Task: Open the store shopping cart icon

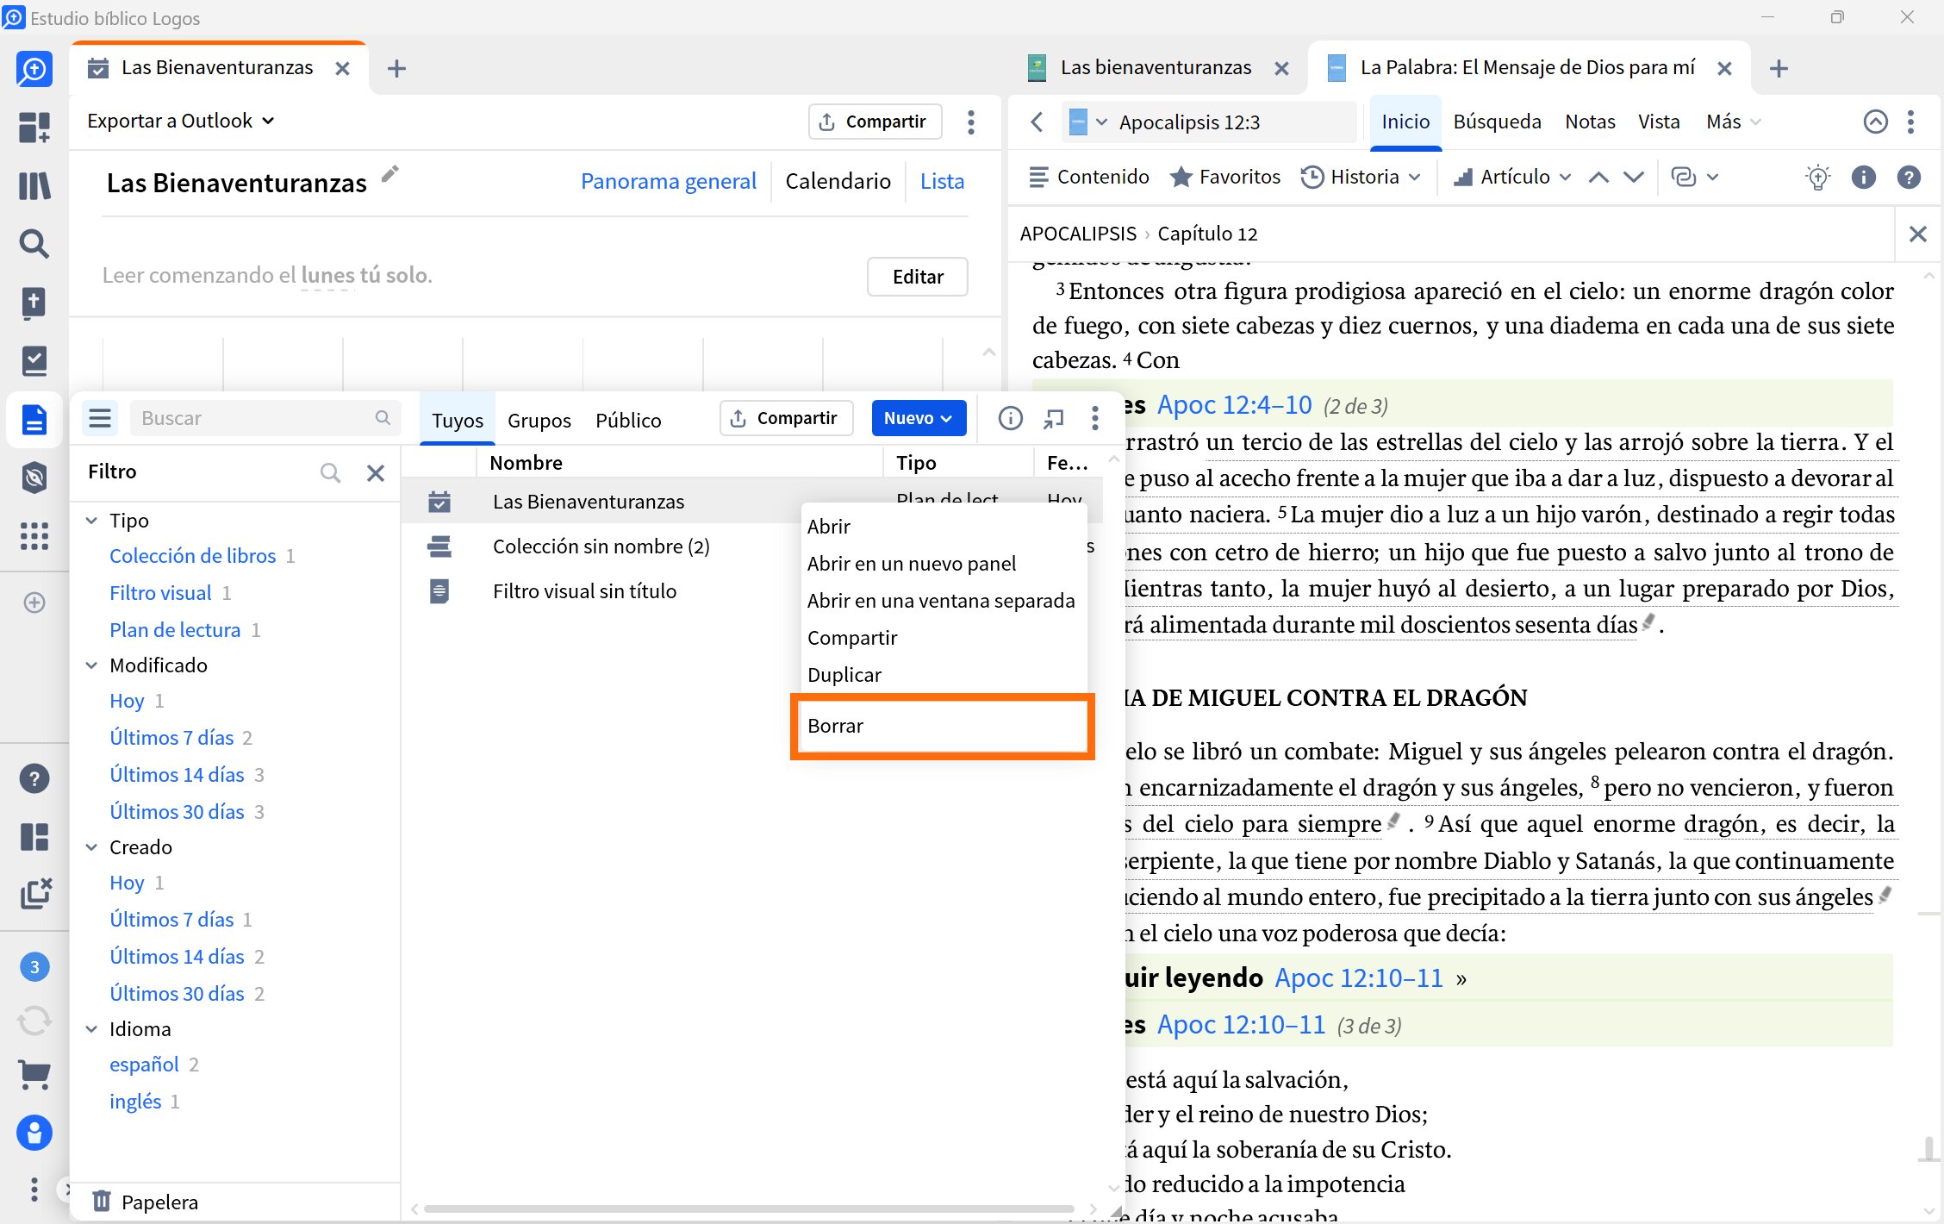Action: pyautogui.click(x=34, y=1075)
